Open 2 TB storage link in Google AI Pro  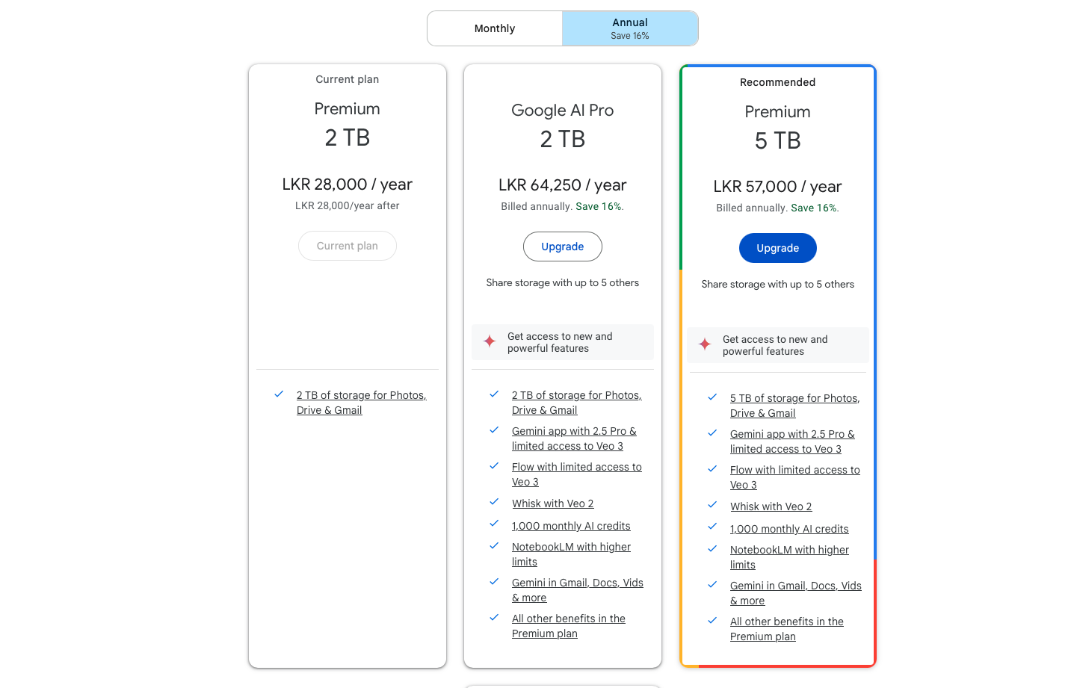click(x=577, y=403)
